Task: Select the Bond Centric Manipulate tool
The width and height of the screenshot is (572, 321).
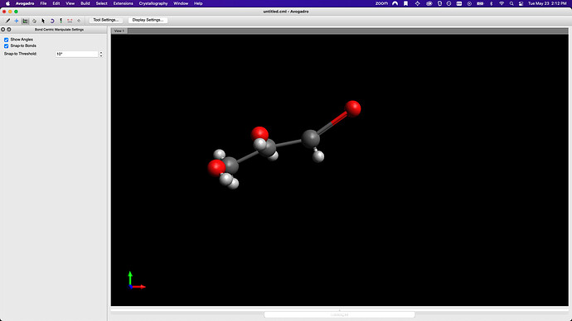Action: coord(25,21)
